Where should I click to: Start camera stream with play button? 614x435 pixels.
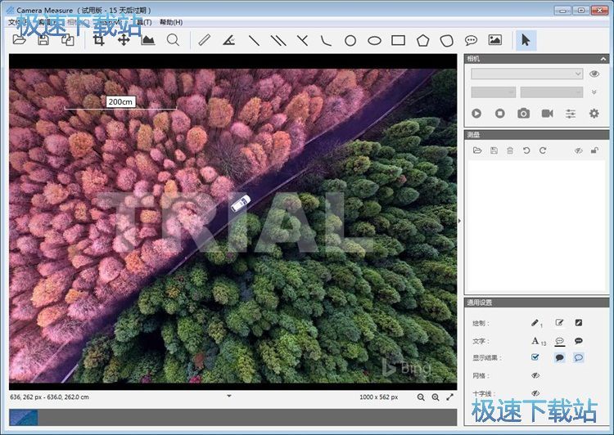[476, 114]
